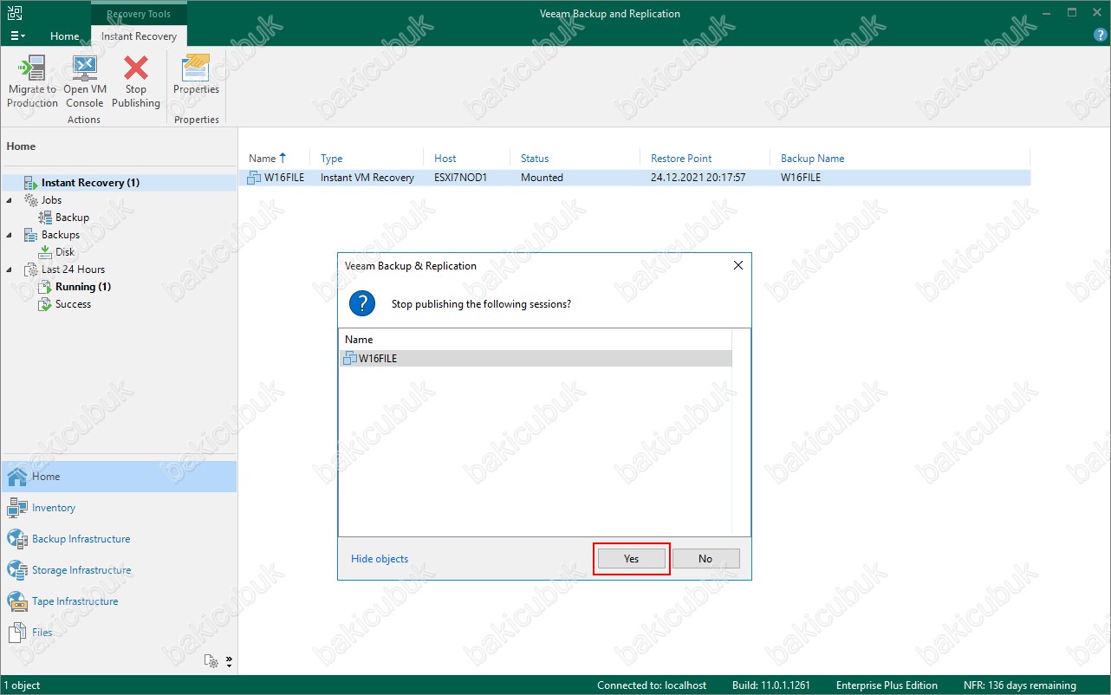This screenshot has height=695, width=1111.
Task: Click the Recovery Tools contextual tab
Action: pyautogui.click(x=139, y=14)
